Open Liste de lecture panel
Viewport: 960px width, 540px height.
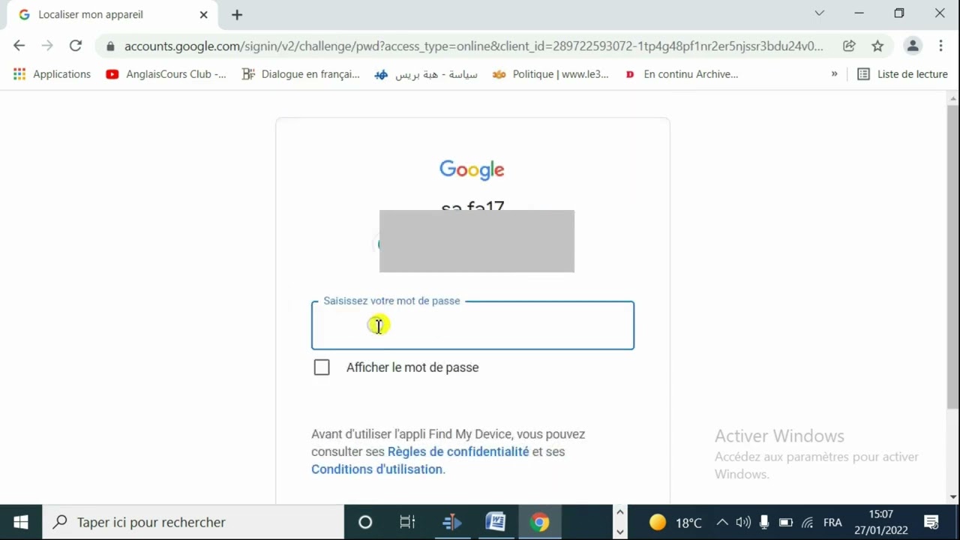[x=902, y=74]
